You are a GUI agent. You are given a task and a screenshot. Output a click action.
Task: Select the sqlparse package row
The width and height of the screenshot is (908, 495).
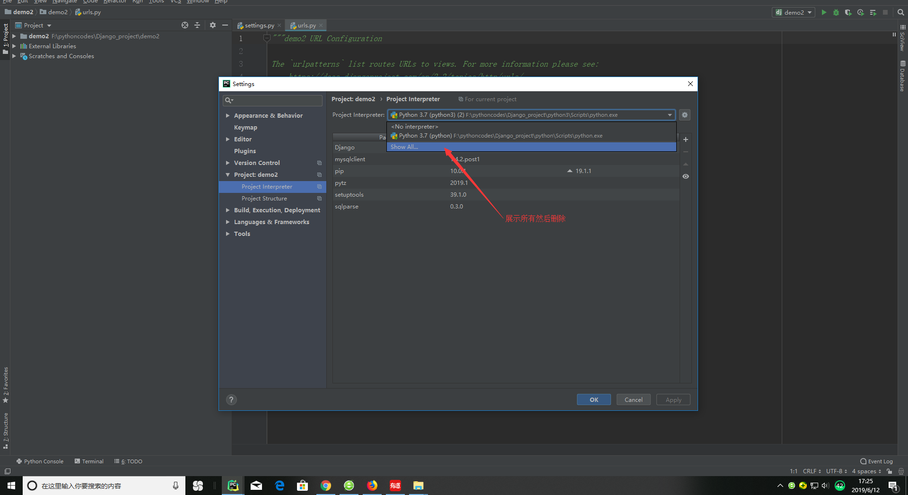point(506,207)
